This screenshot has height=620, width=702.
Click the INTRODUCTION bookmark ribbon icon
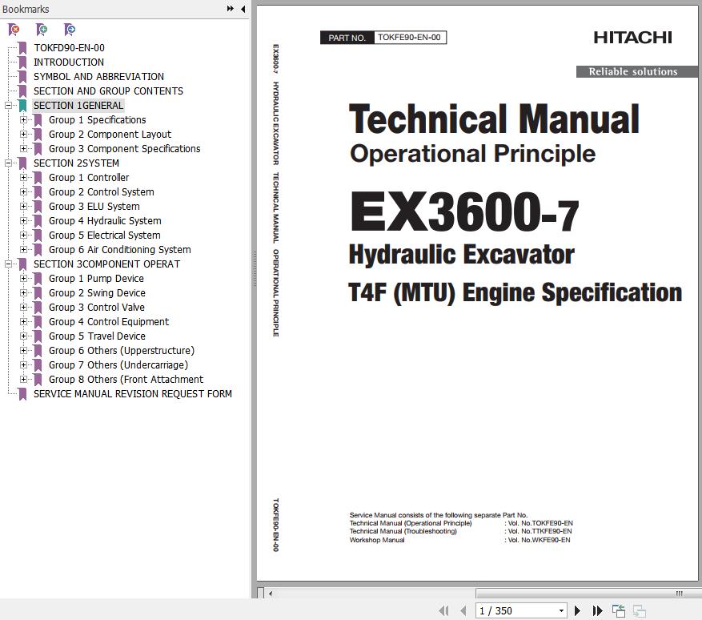tap(23, 62)
